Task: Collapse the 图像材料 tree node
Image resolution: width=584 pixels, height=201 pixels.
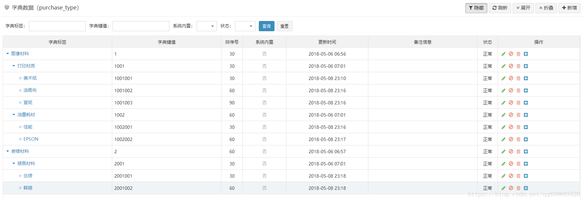Action: point(7,54)
